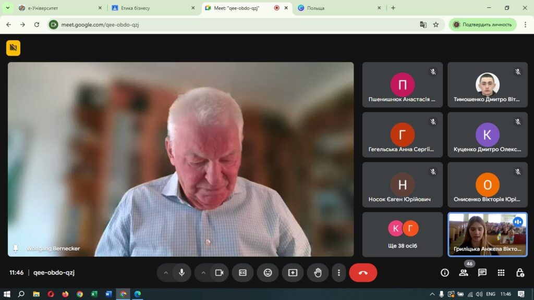Select the Ще 38 осіб tile

coord(403,234)
